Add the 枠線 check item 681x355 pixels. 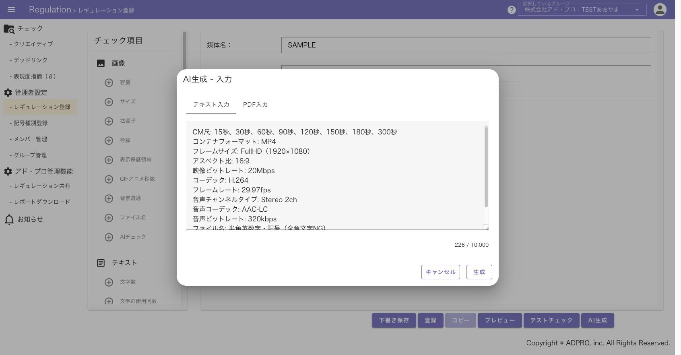[109, 140]
